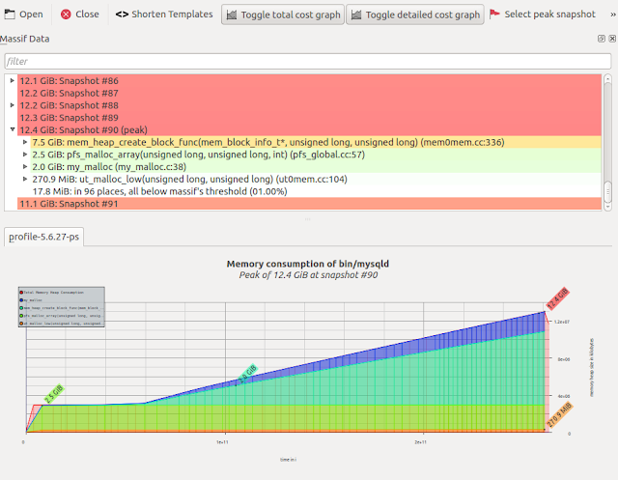Click mem_heap_create_block_func legend entry

62,308
